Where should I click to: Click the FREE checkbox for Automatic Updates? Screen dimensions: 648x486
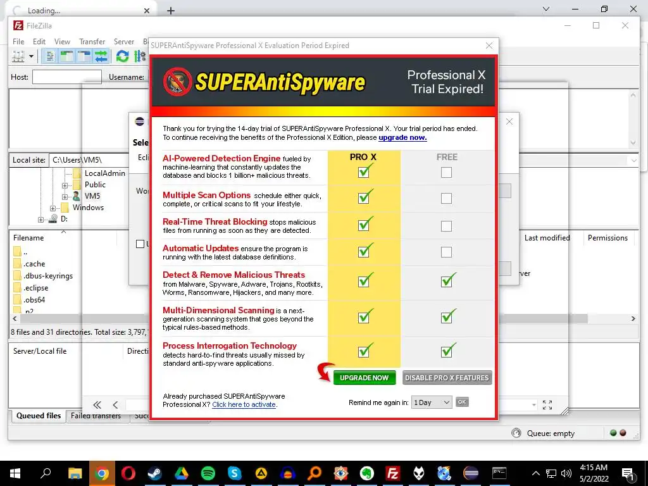tap(446, 252)
